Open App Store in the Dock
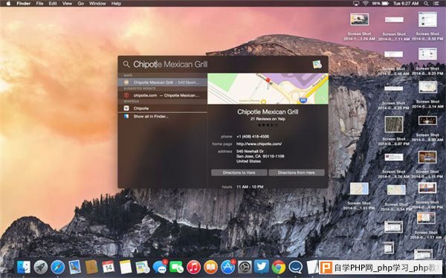Image resolution: width=446 pixels, height=278 pixels. [x=228, y=267]
